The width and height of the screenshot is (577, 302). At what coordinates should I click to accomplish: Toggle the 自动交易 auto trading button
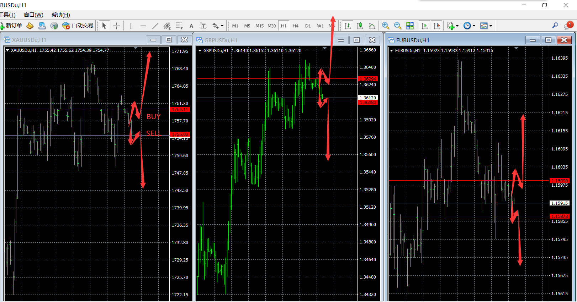click(78, 26)
